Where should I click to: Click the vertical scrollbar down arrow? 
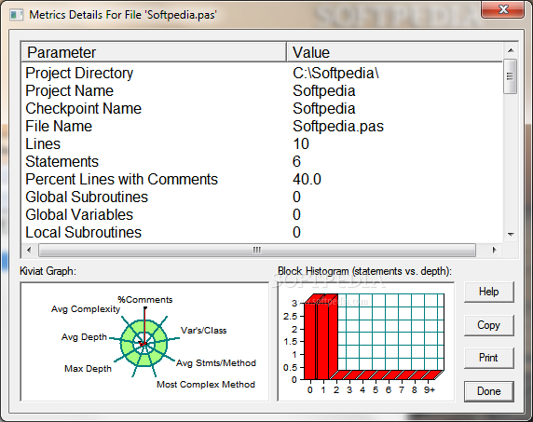coord(511,235)
